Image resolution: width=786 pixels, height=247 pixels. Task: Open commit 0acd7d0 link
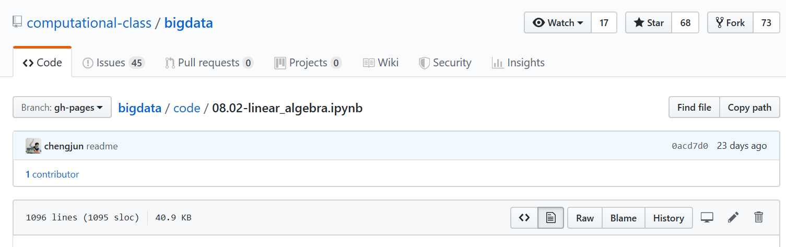coord(690,146)
